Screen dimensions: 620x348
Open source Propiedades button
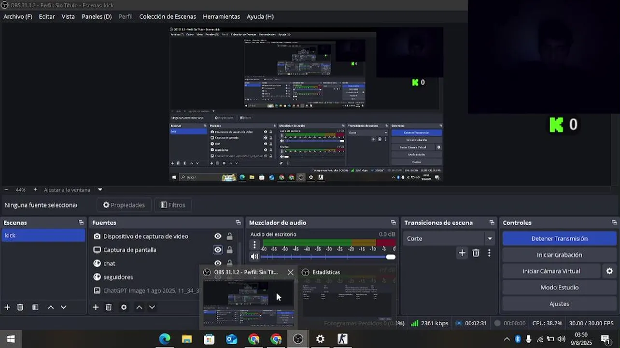point(124,205)
